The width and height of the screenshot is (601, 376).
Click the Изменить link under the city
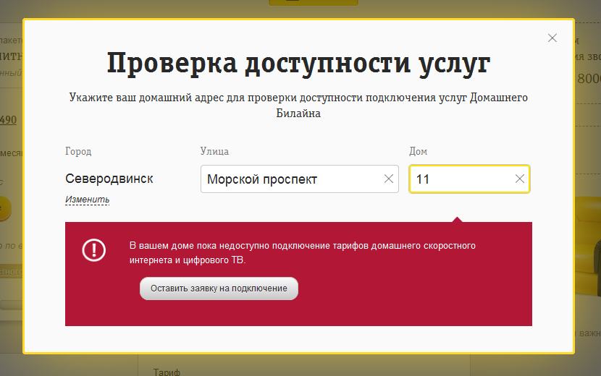[87, 200]
